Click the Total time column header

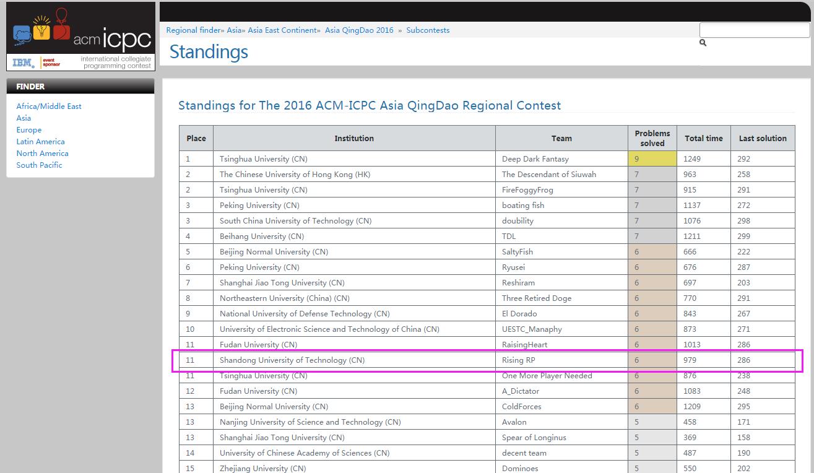(703, 138)
